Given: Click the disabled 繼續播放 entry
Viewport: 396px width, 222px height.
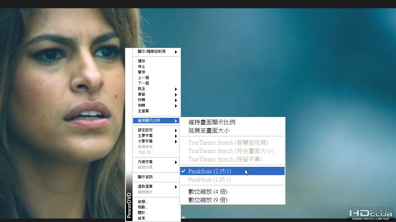Looking at the screenshot, I should 157,192.
